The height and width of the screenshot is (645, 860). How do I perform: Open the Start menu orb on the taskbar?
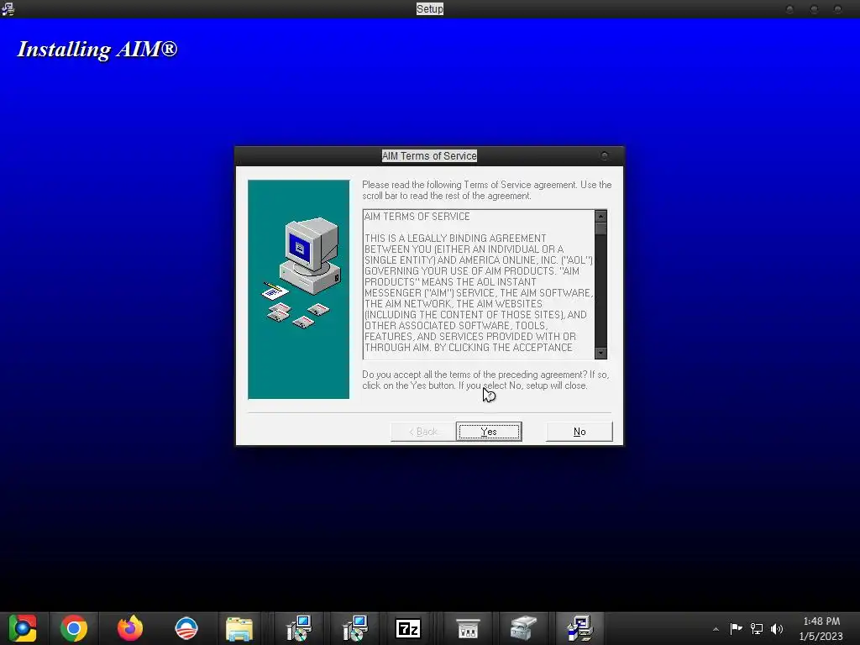tap(23, 628)
